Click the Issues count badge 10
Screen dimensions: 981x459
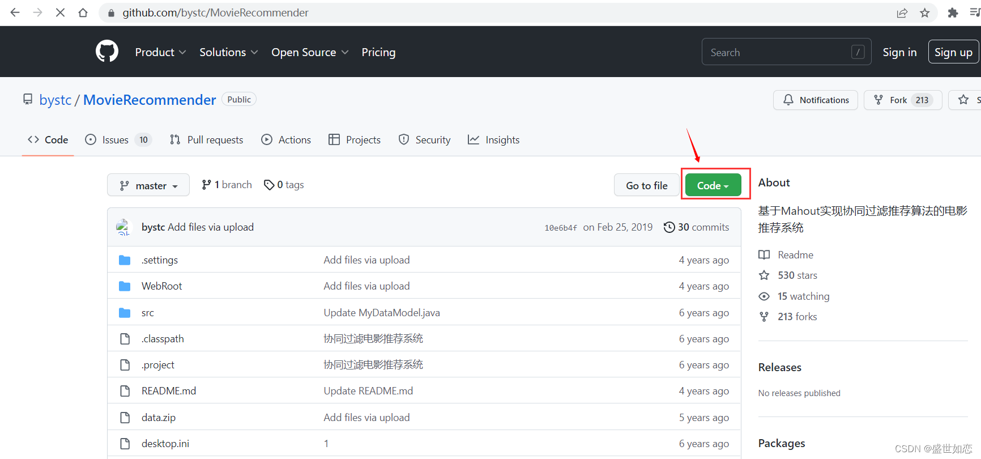pyautogui.click(x=143, y=140)
